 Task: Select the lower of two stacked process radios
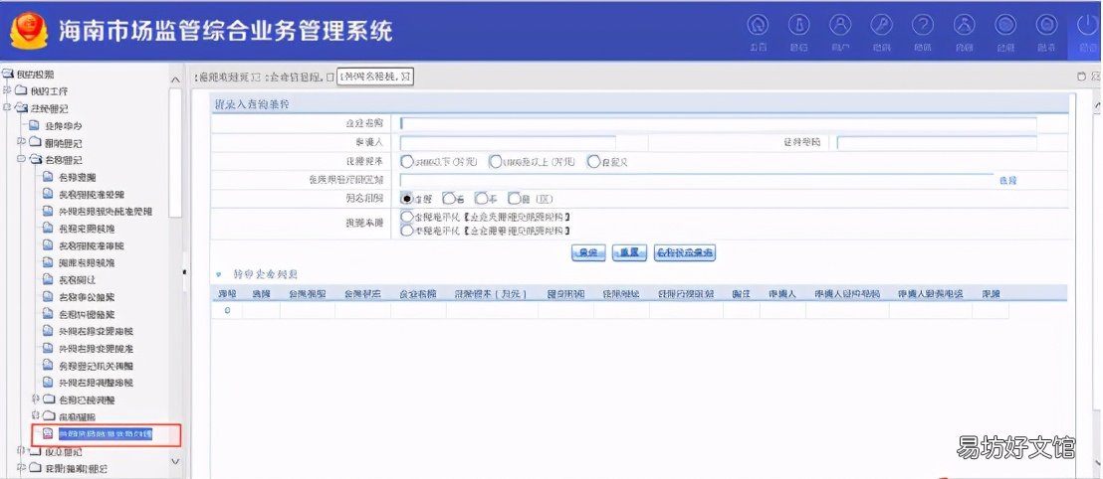[x=406, y=230]
